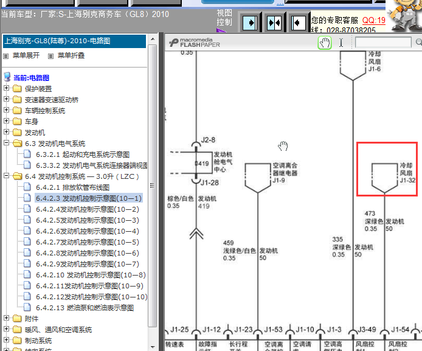Click the 空调离合器继电器 J1-9 connector symbol

click(x=258, y=178)
